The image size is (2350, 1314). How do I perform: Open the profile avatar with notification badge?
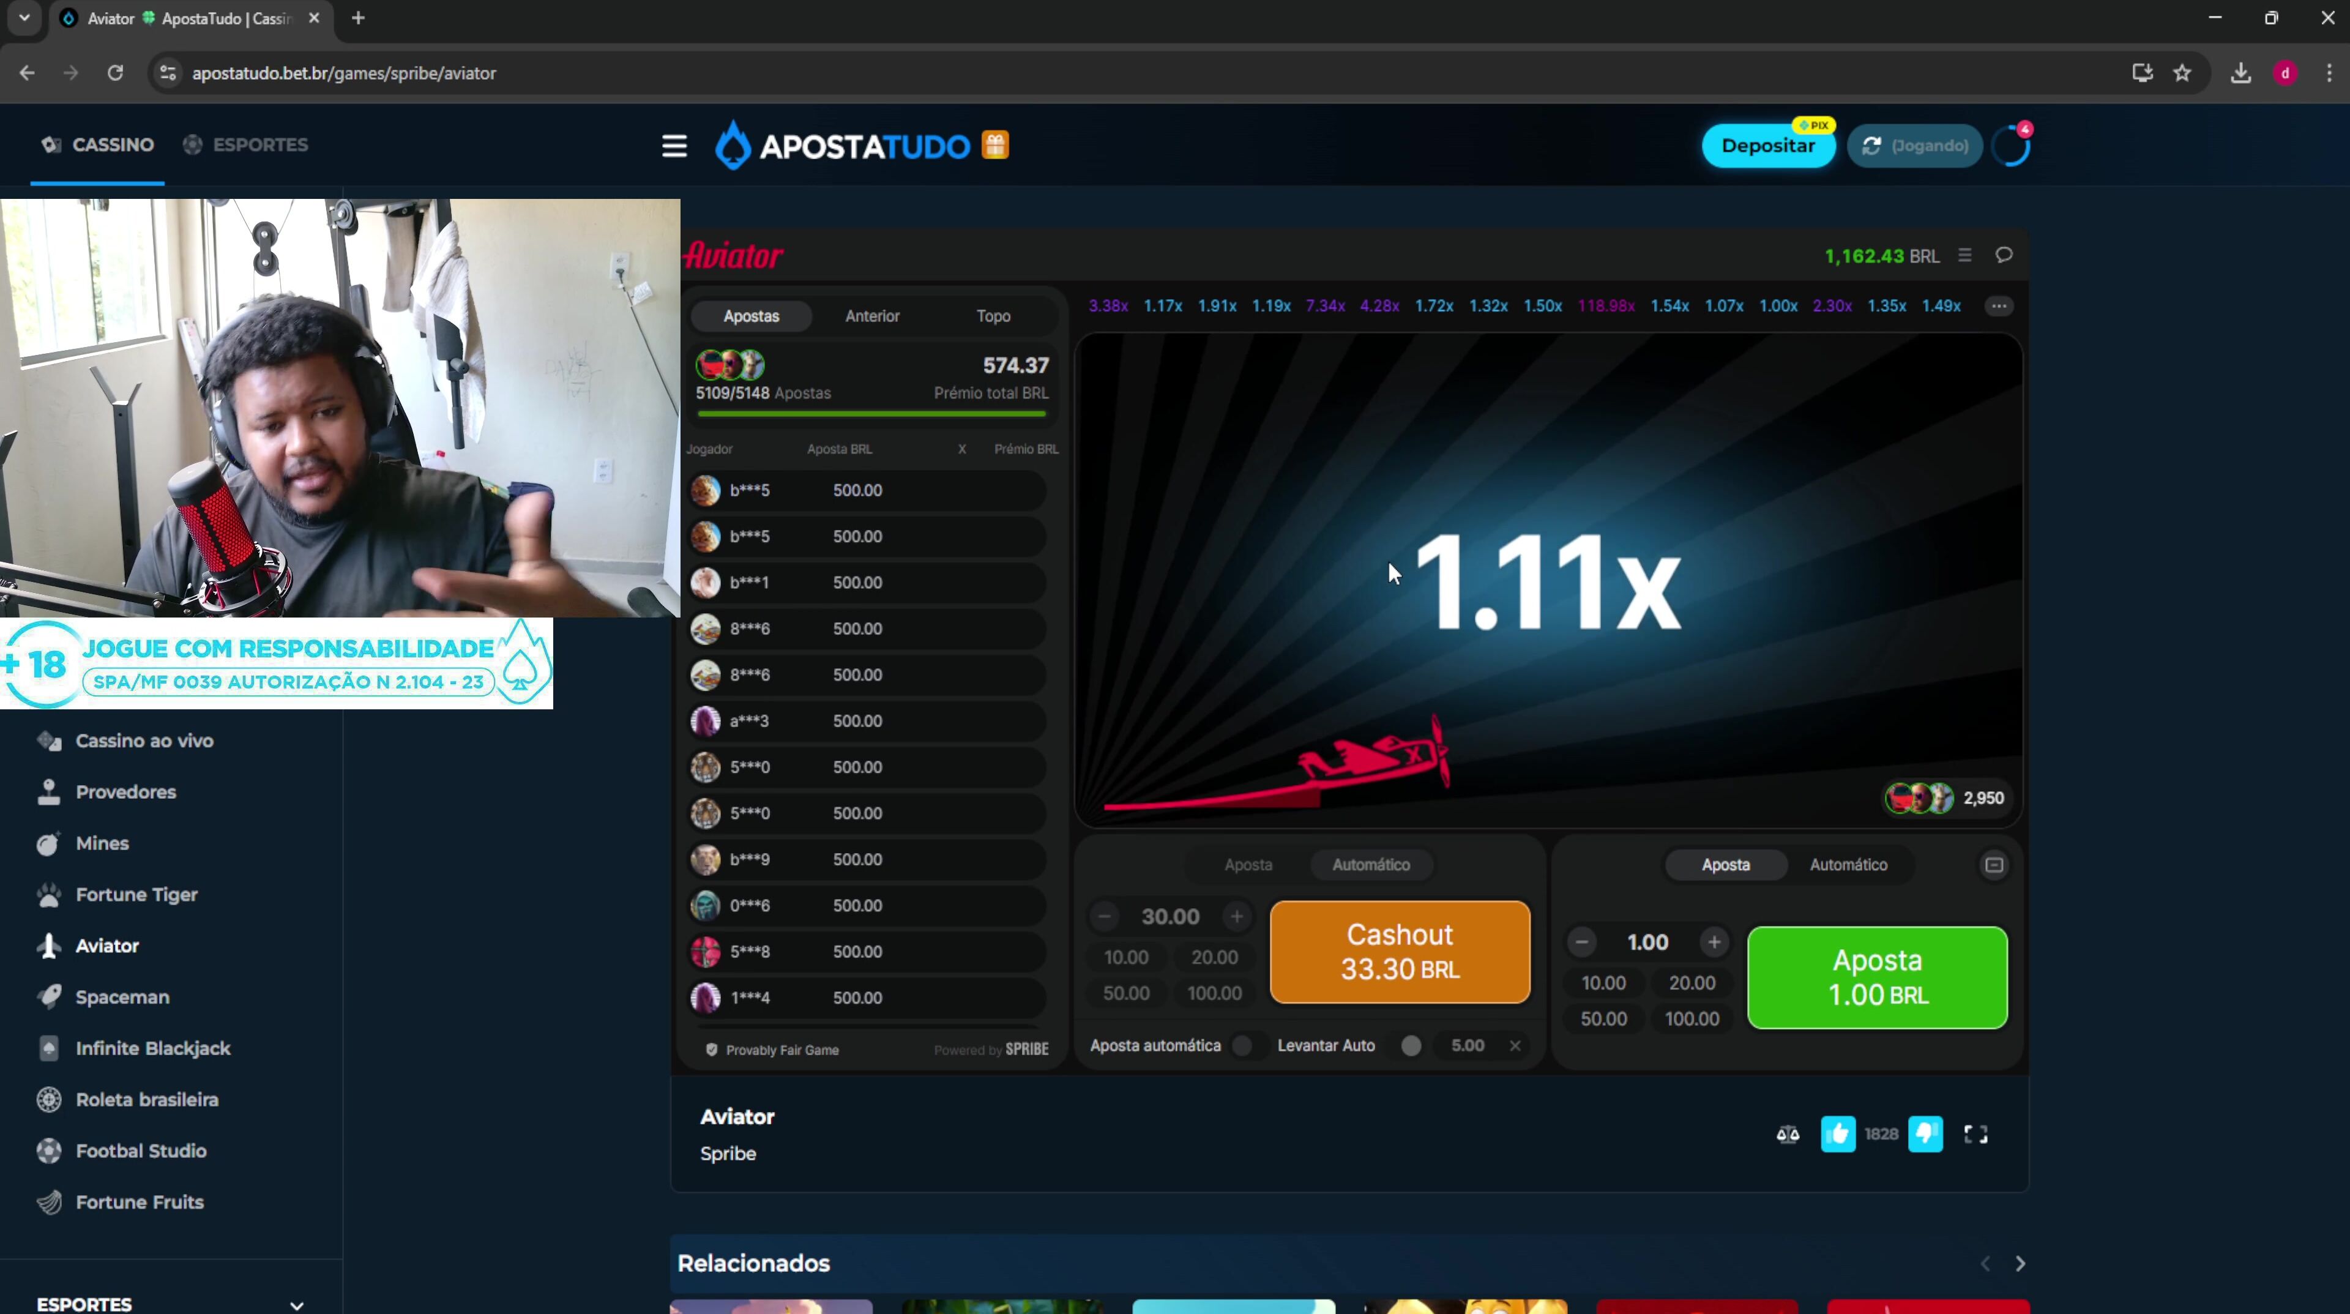2012,146
